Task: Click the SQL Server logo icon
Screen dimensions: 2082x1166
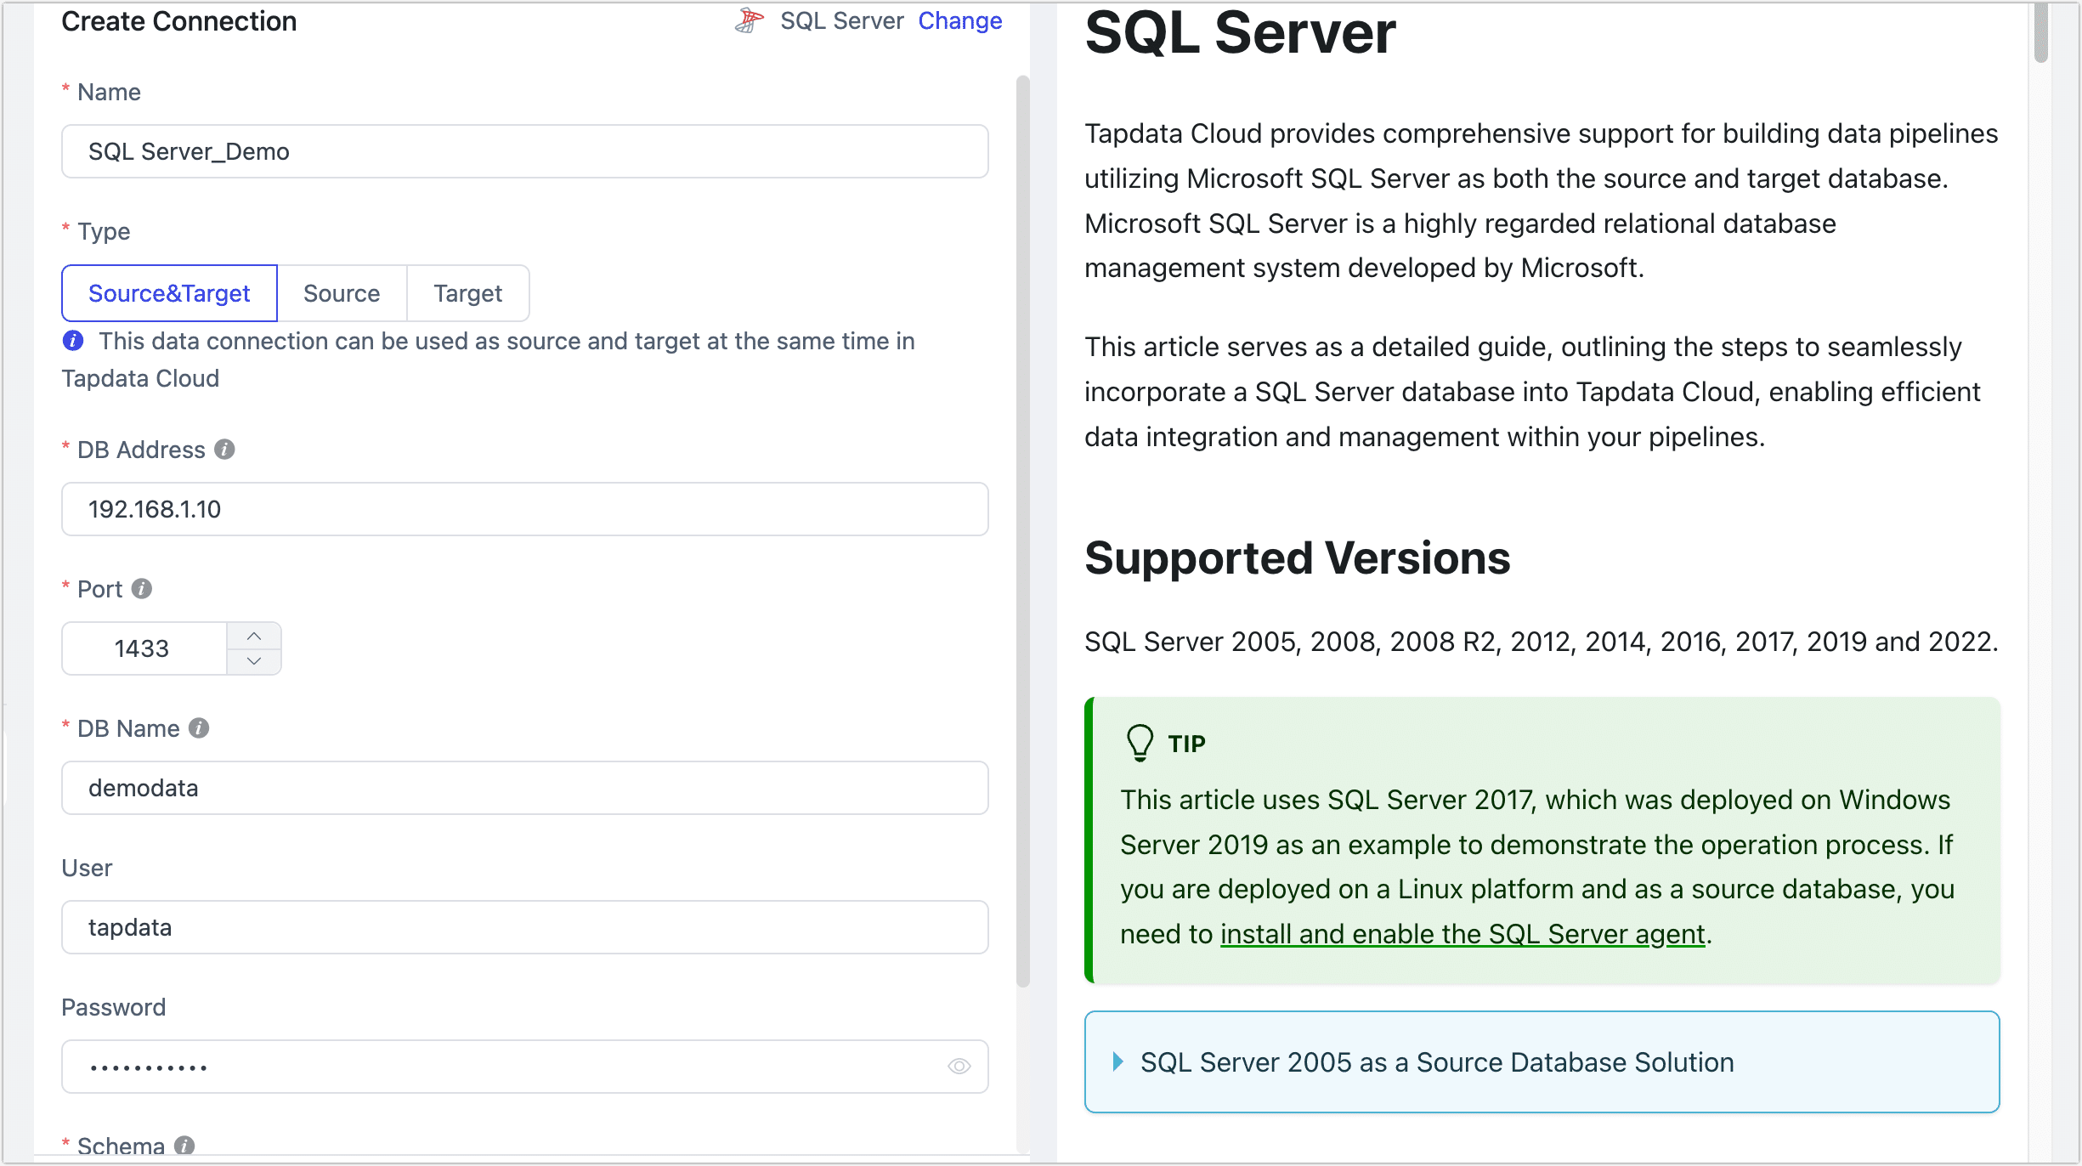Action: (749, 20)
